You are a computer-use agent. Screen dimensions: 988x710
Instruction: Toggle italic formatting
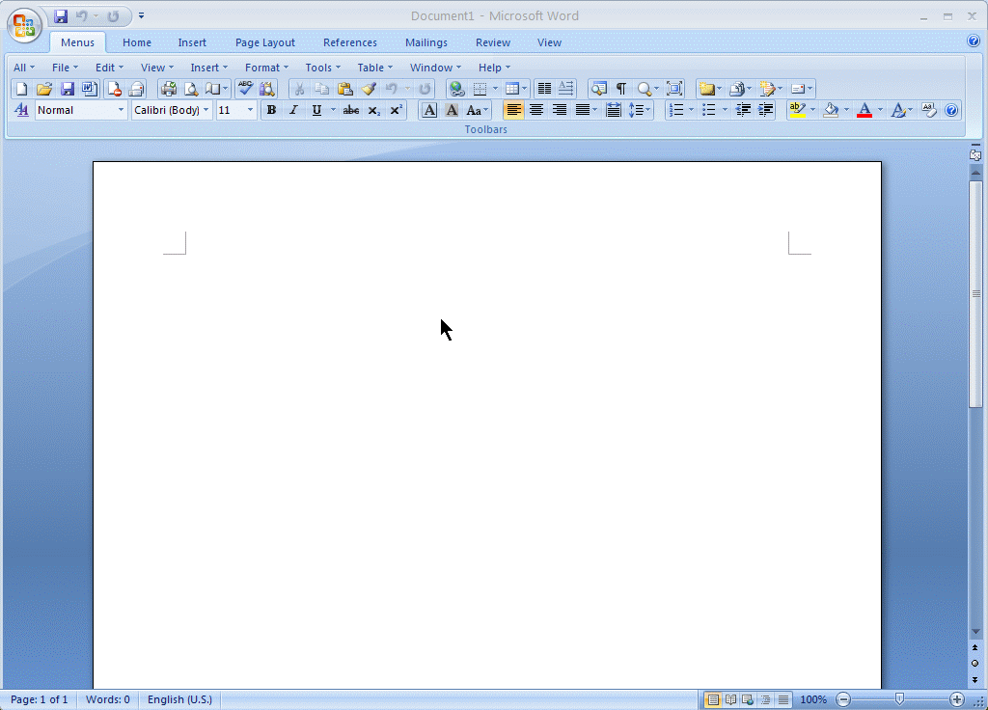pos(293,110)
